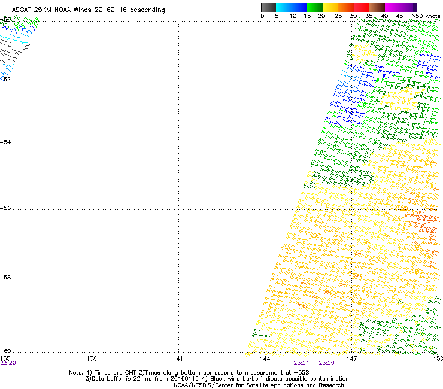Image resolution: width=443 pixels, height=389 pixels.
Task: Click the gray 0-5 knots legend swatch
Action: point(268,7)
